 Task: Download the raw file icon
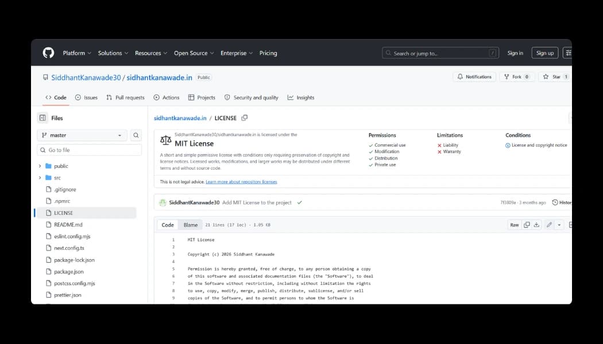pyautogui.click(x=536, y=225)
